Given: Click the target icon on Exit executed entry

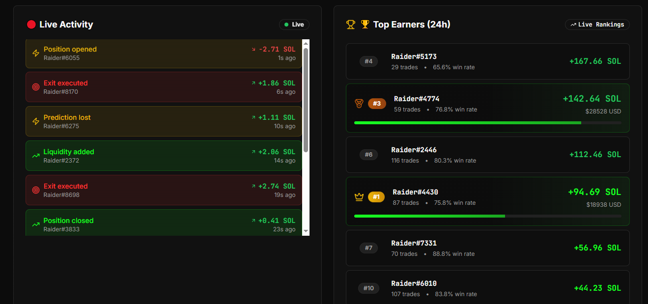Looking at the screenshot, I should (x=35, y=87).
